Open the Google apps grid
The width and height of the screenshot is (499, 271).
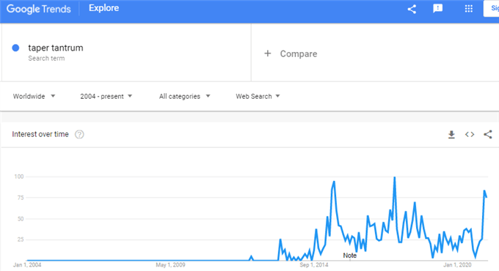pyautogui.click(x=468, y=9)
